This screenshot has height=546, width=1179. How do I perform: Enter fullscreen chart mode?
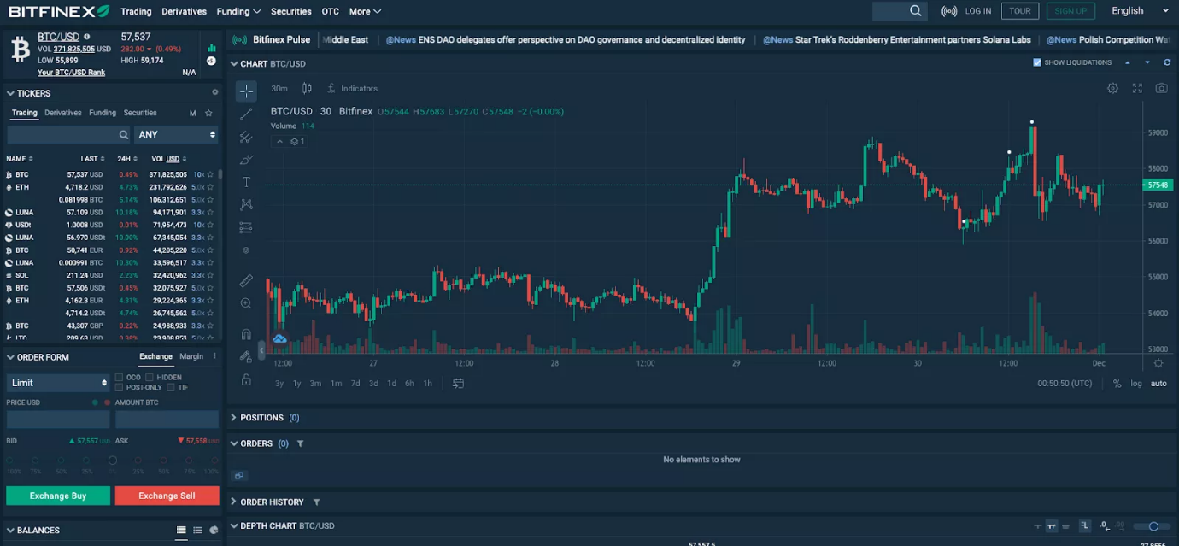[1137, 88]
